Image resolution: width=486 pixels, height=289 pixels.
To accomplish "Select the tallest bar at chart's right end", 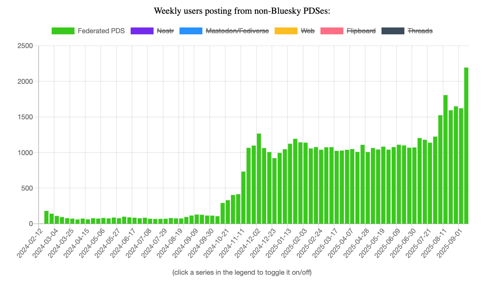I will click(466, 145).
